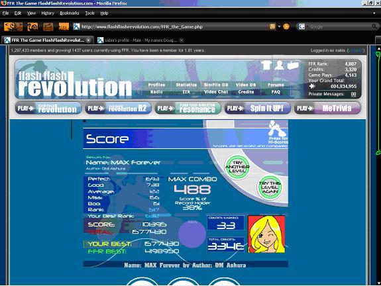Screen dimensions: 381x286
Task: Click the search engine icon in search box
Action: point(301,26)
